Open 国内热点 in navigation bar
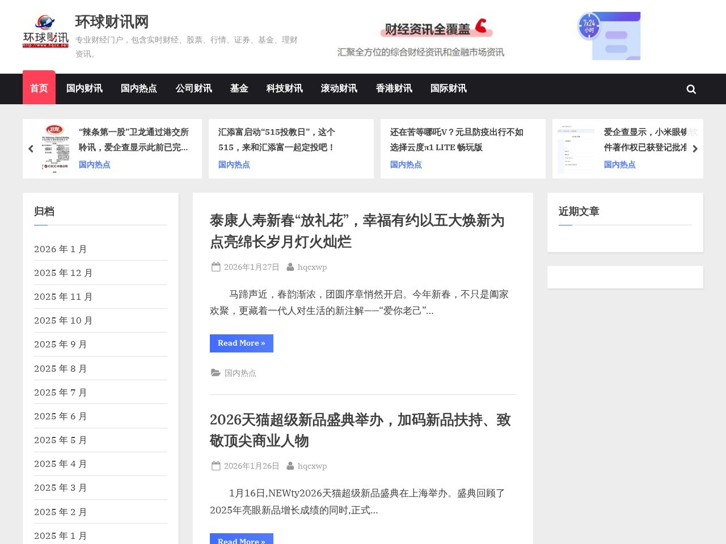Viewport: 726px width, 544px height. [139, 88]
